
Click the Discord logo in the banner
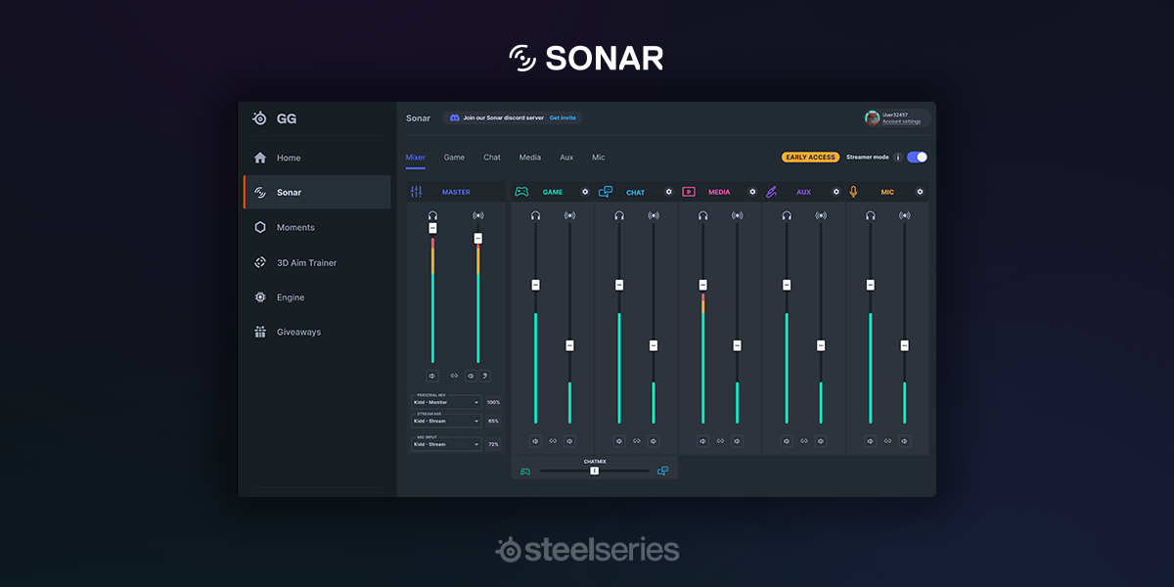(454, 117)
